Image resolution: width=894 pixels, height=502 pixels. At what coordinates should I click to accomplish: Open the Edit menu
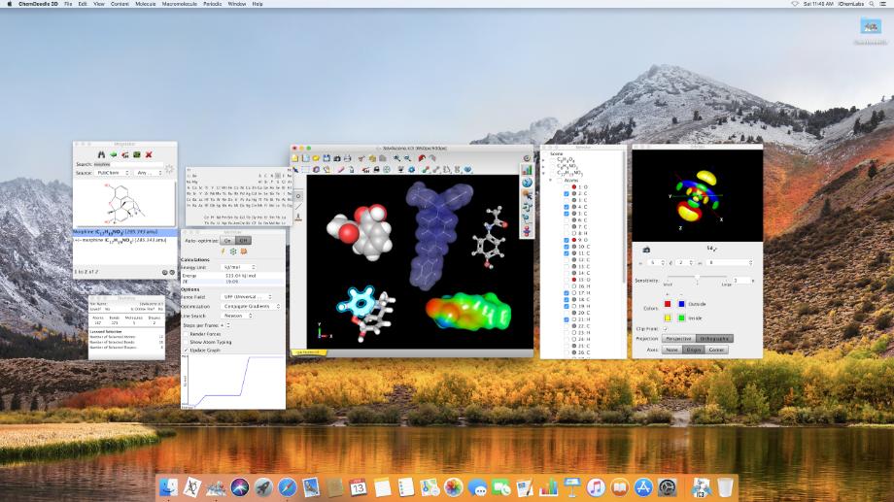tap(83, 4)
